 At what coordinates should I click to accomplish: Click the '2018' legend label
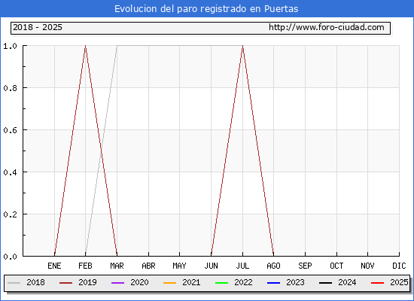click(35, 282)
